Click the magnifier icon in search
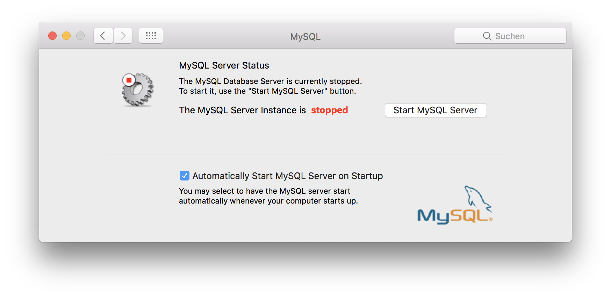 coord(487,36)
